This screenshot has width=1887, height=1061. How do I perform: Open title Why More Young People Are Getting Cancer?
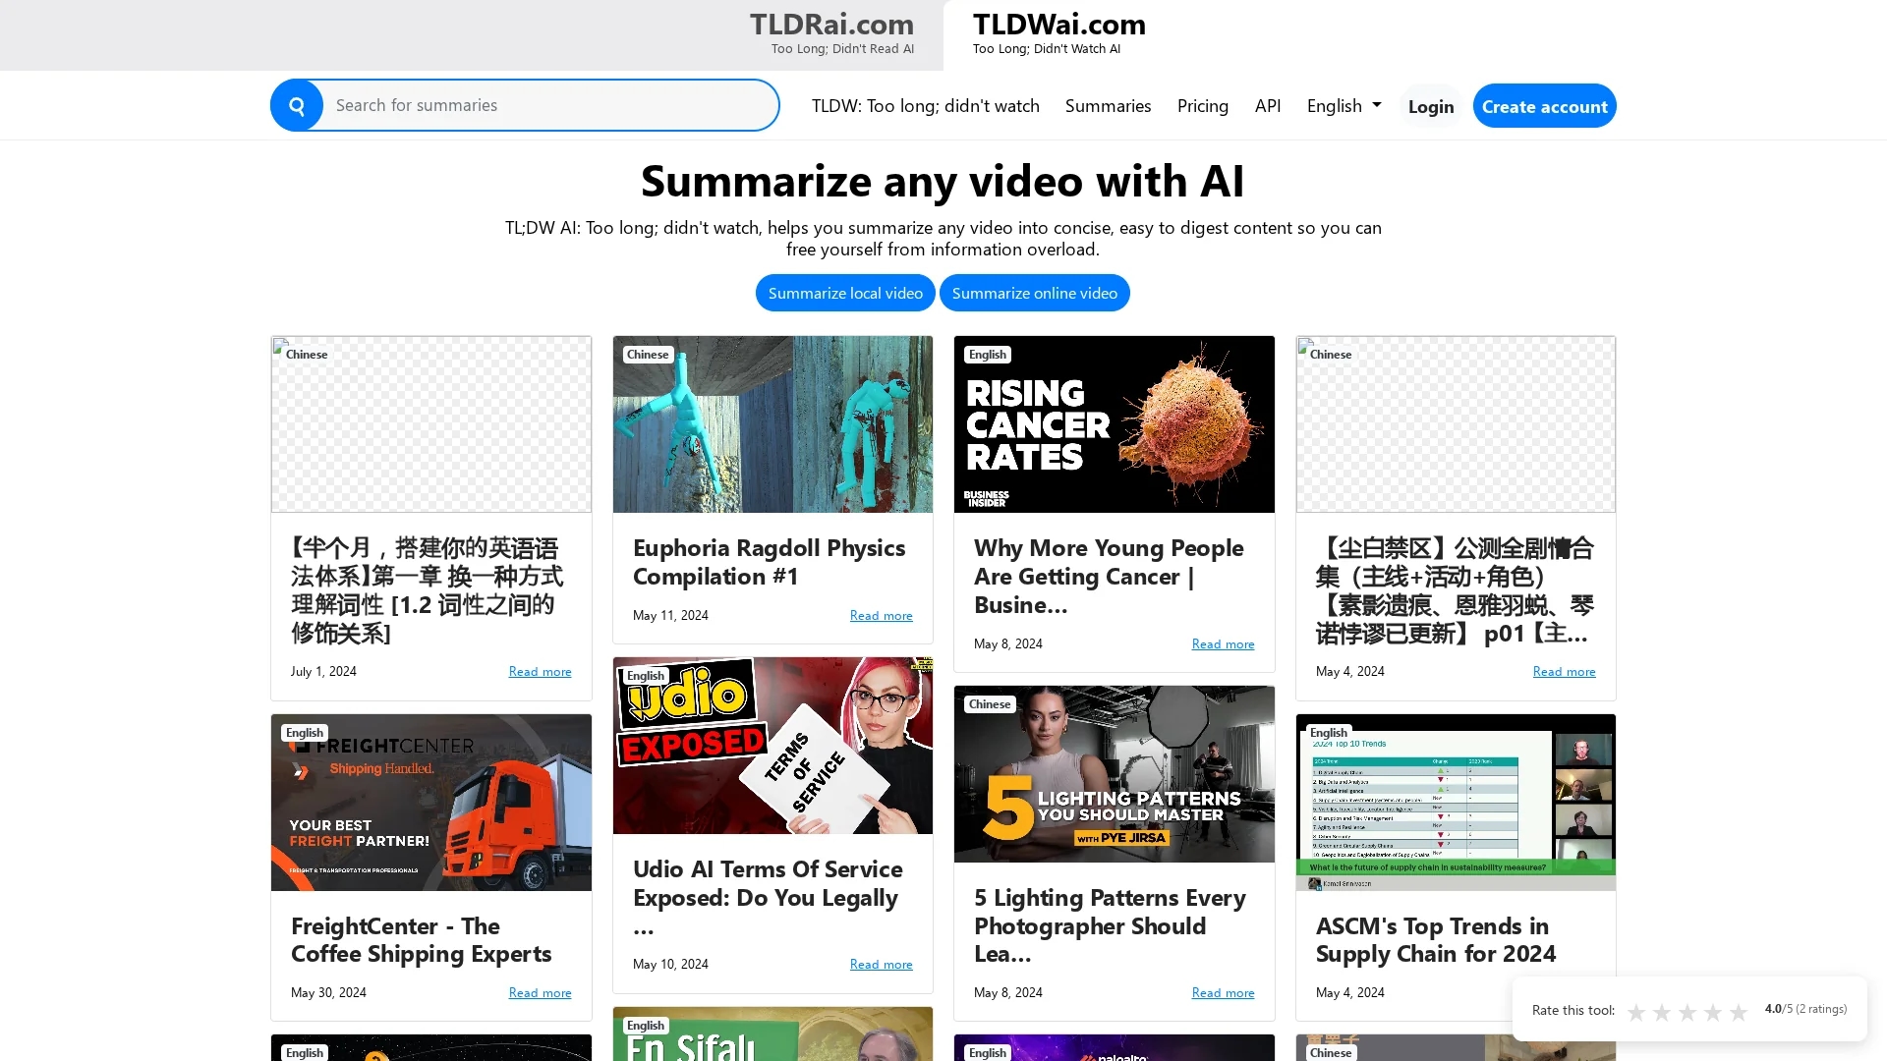click(1109, 576)
